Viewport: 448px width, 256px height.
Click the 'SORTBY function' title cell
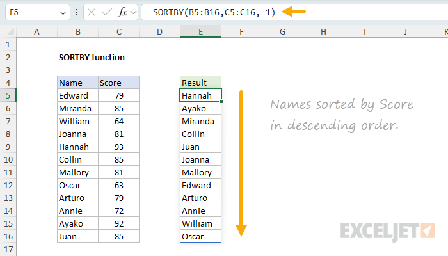tap(92, 57)
